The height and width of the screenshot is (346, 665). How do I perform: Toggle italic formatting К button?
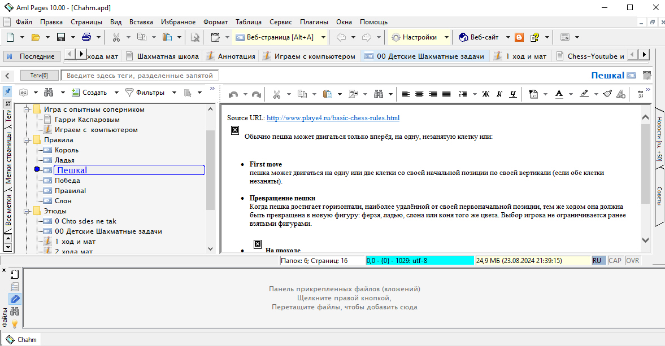499,94
